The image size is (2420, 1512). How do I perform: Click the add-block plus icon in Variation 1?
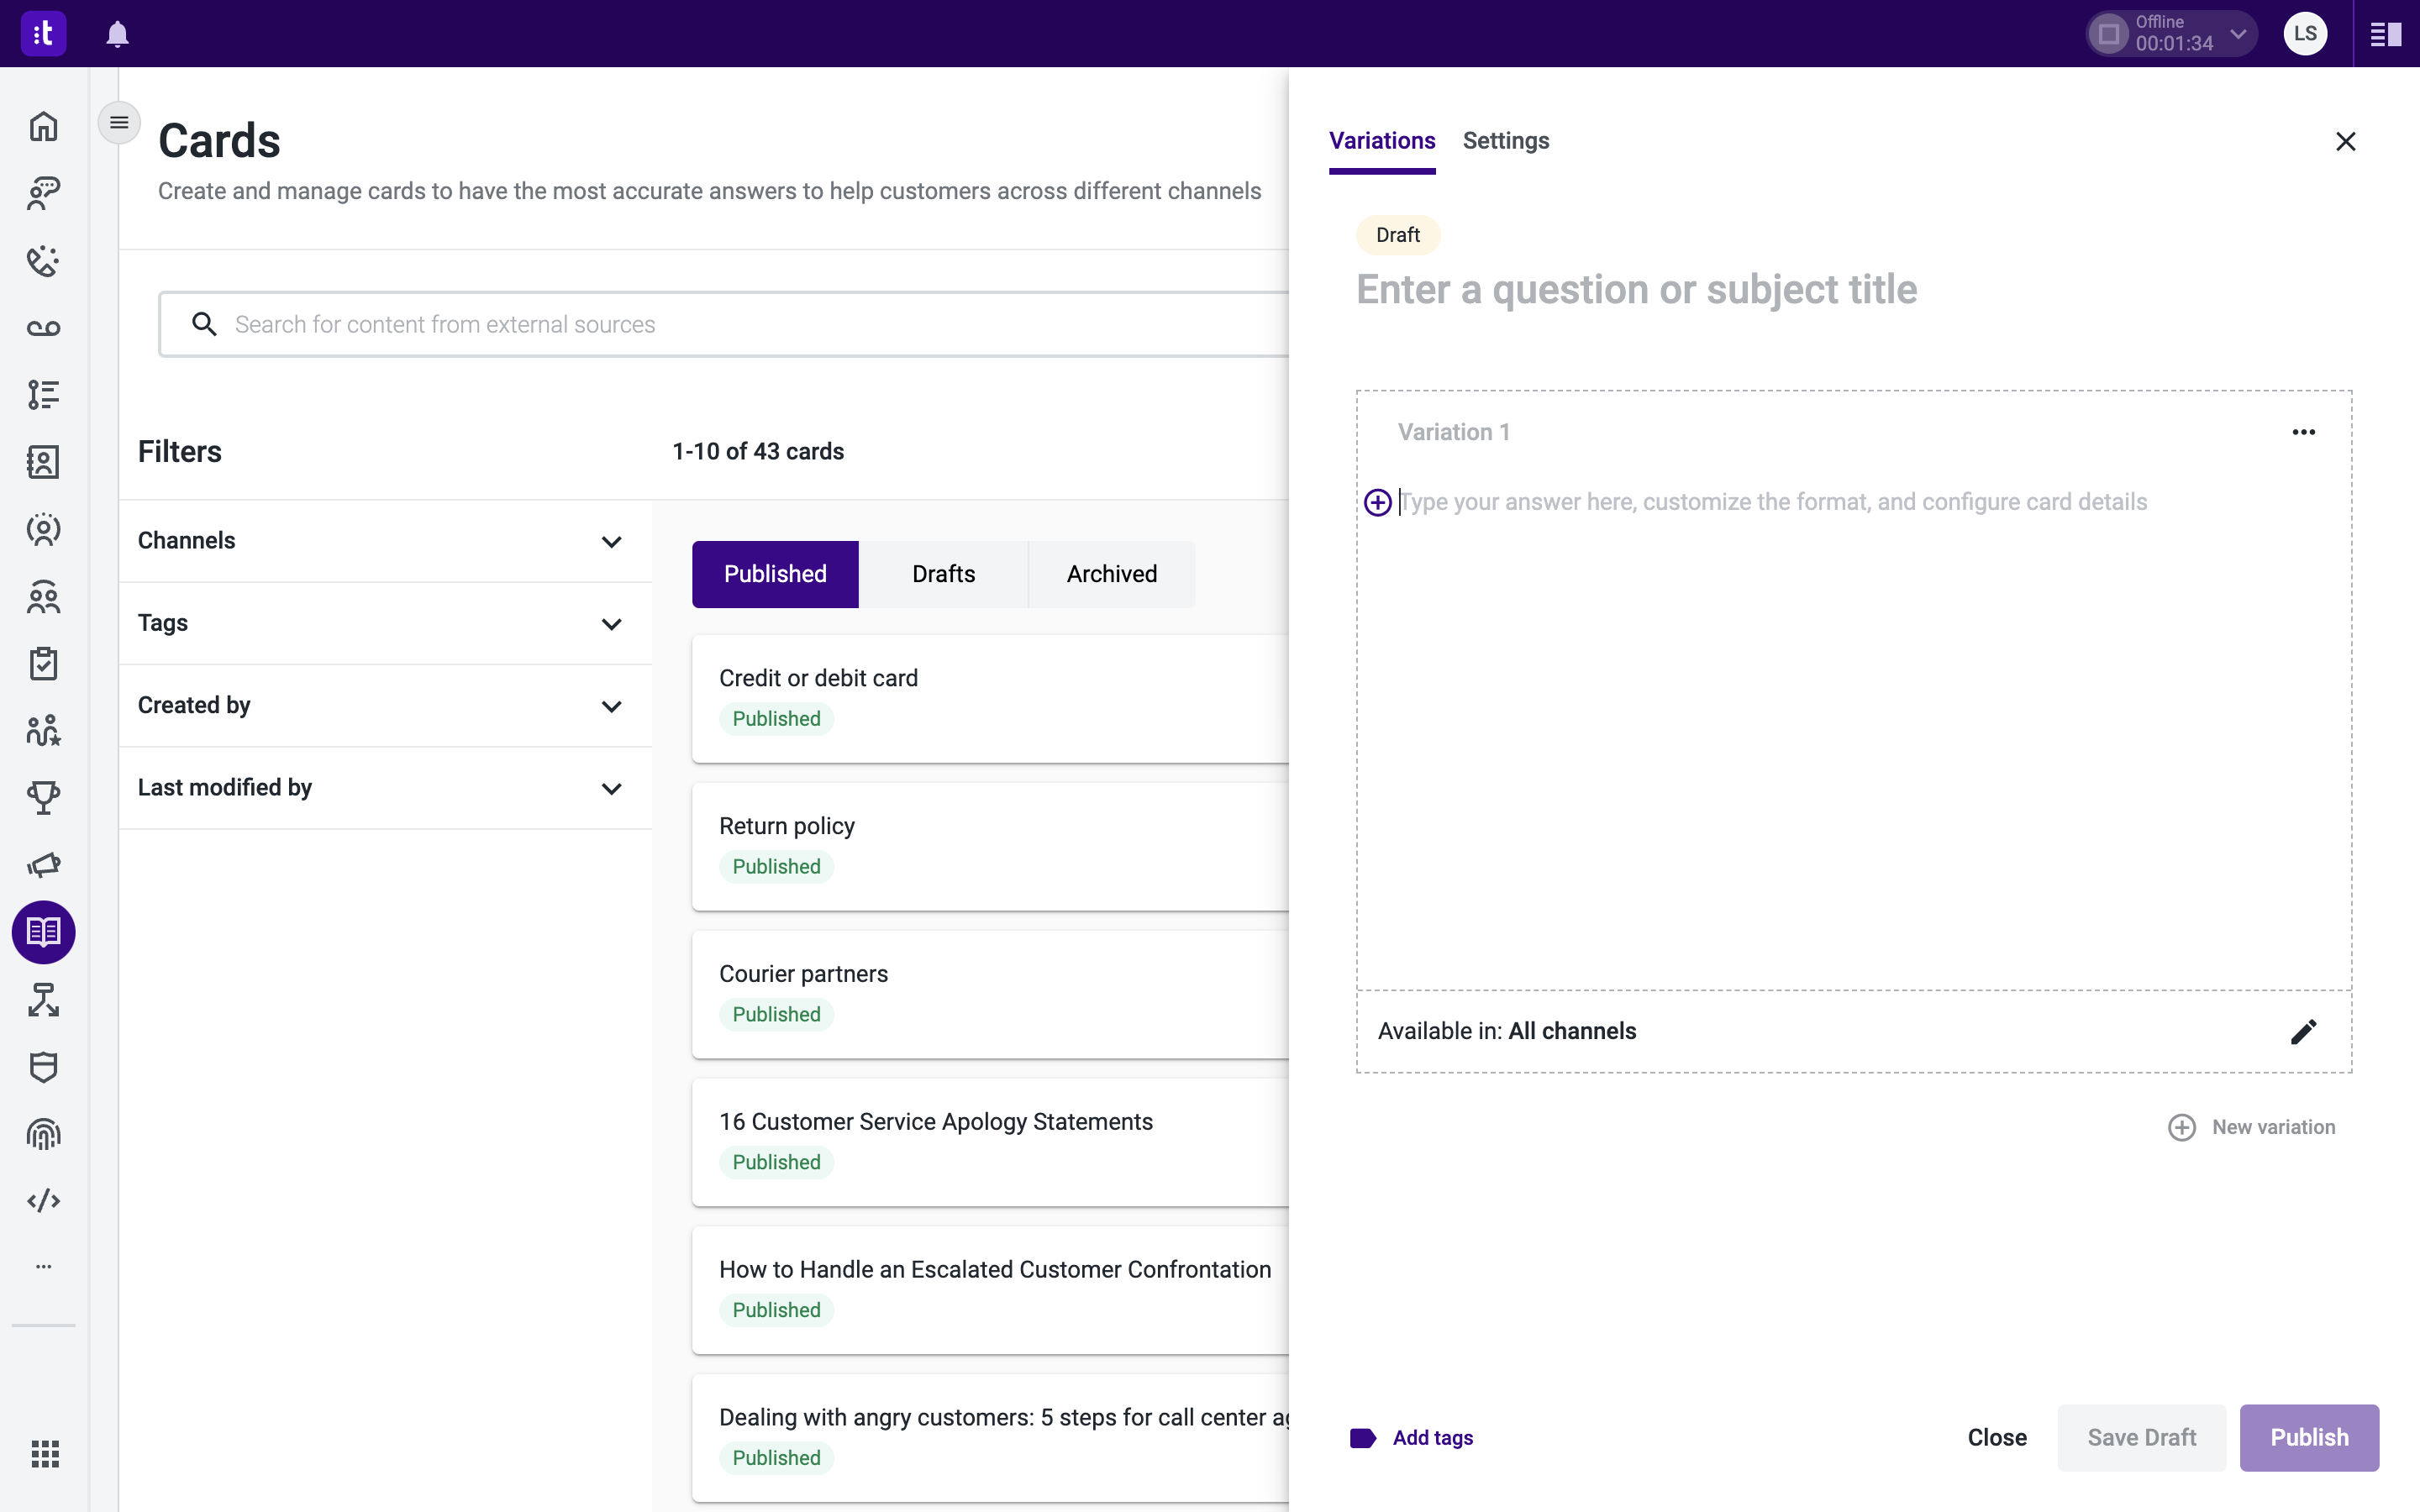1378,502
